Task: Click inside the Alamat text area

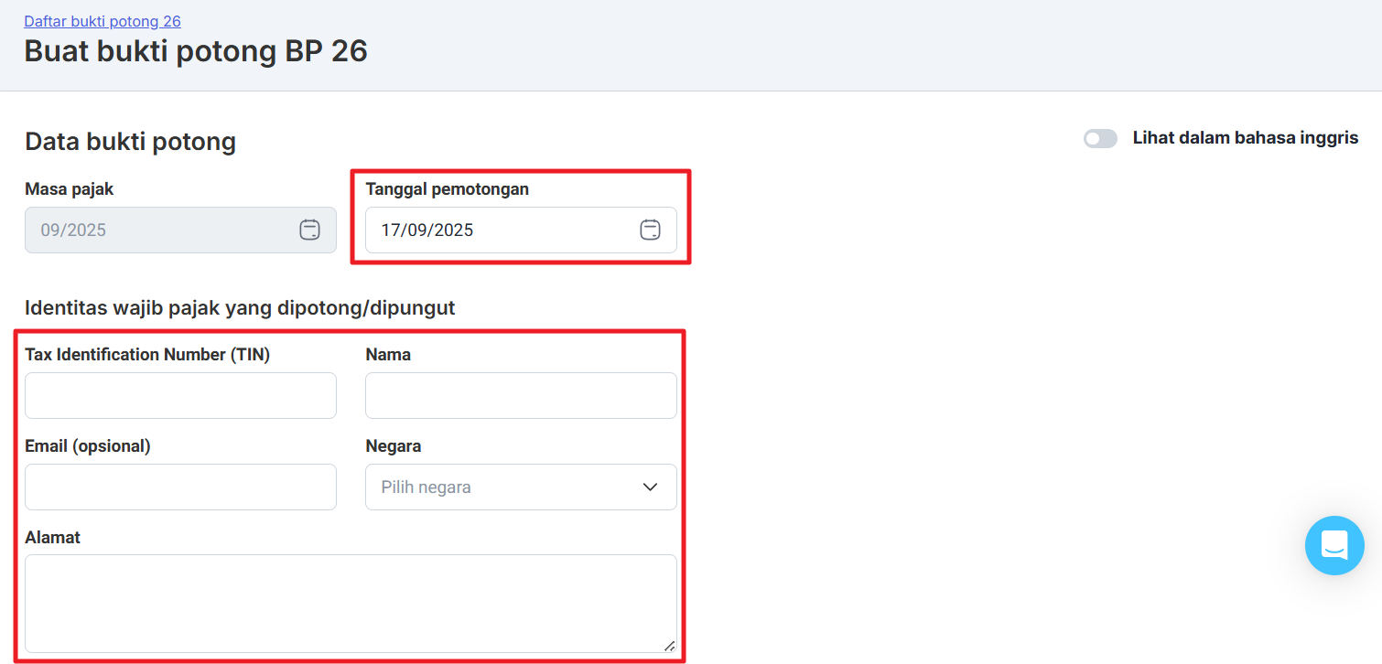Action: [351, 603]
